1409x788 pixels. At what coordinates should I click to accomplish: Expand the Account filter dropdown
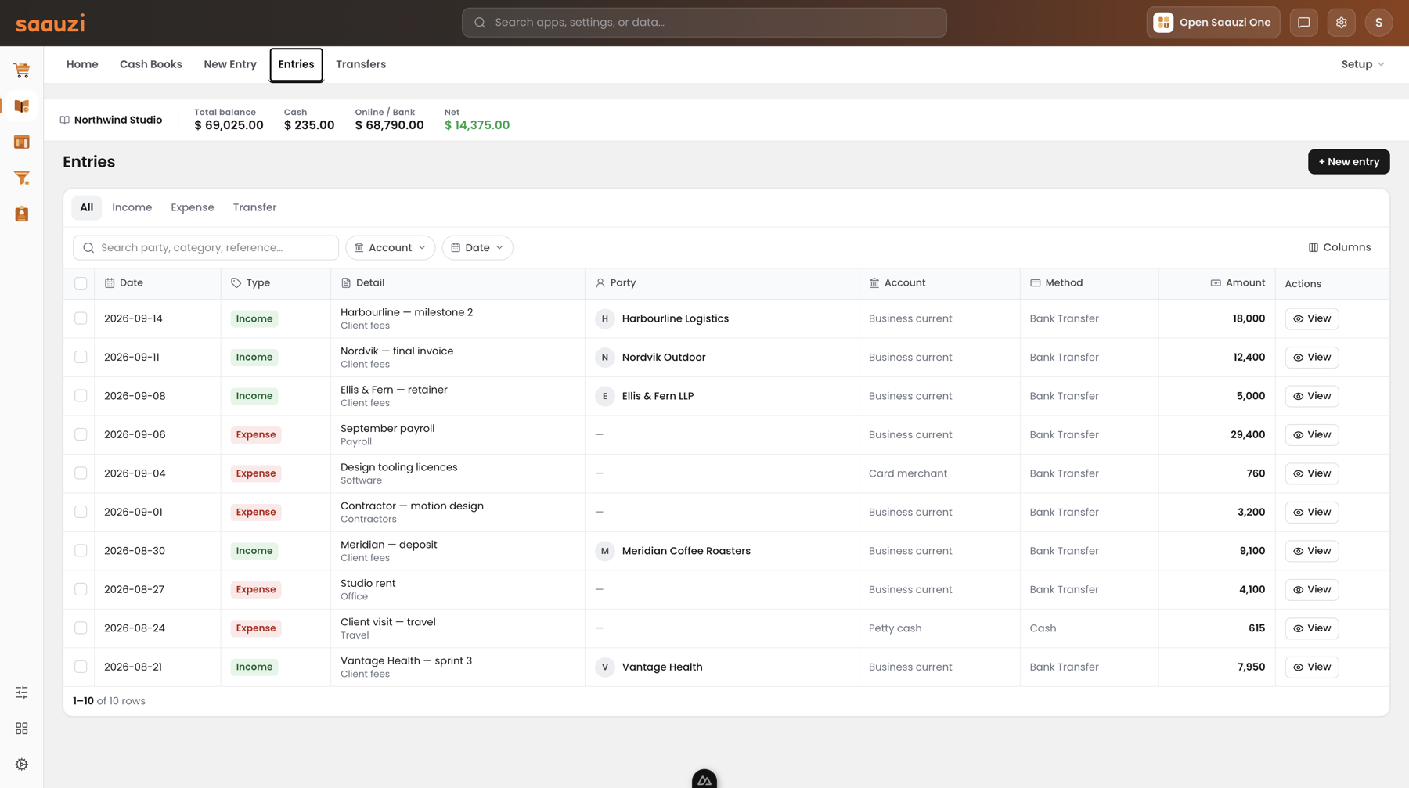(390, 247)
